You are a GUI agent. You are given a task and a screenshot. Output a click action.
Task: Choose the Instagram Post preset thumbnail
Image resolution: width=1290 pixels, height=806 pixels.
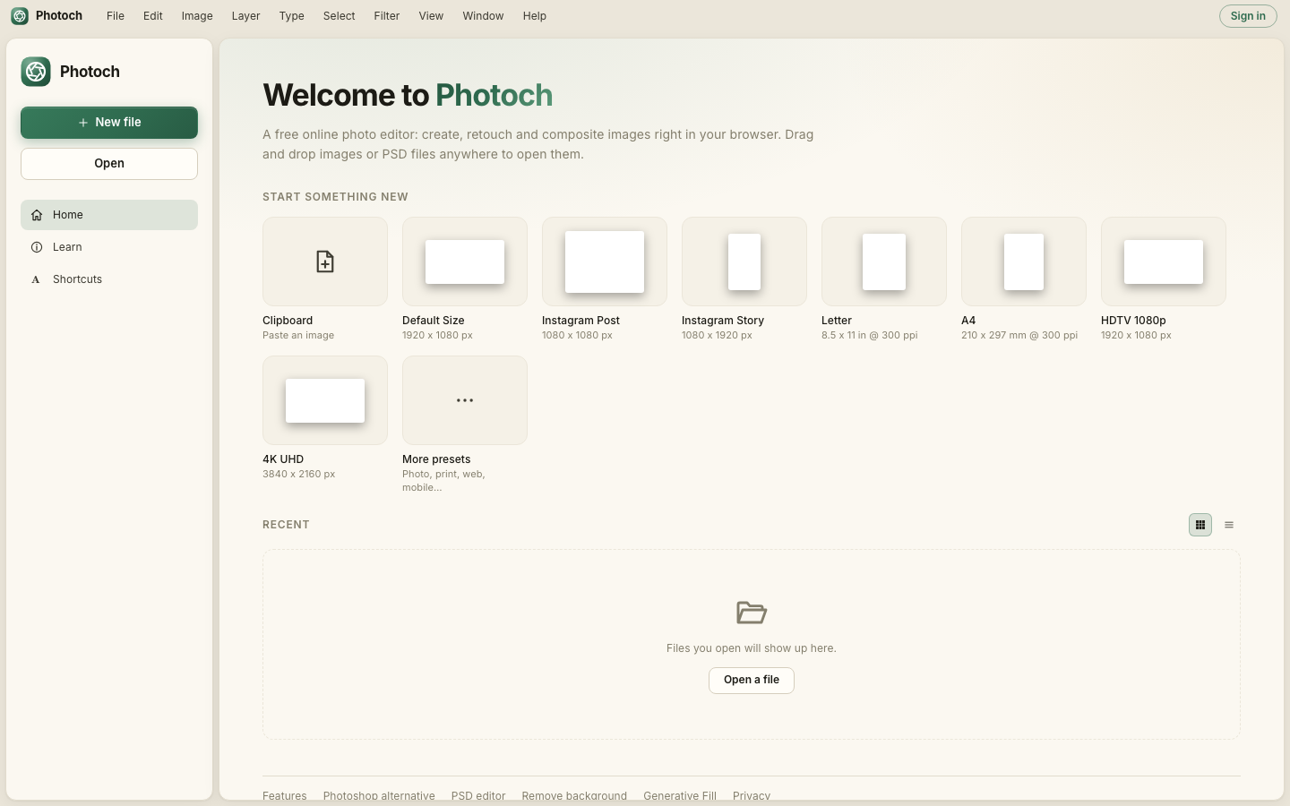[605, 262]
